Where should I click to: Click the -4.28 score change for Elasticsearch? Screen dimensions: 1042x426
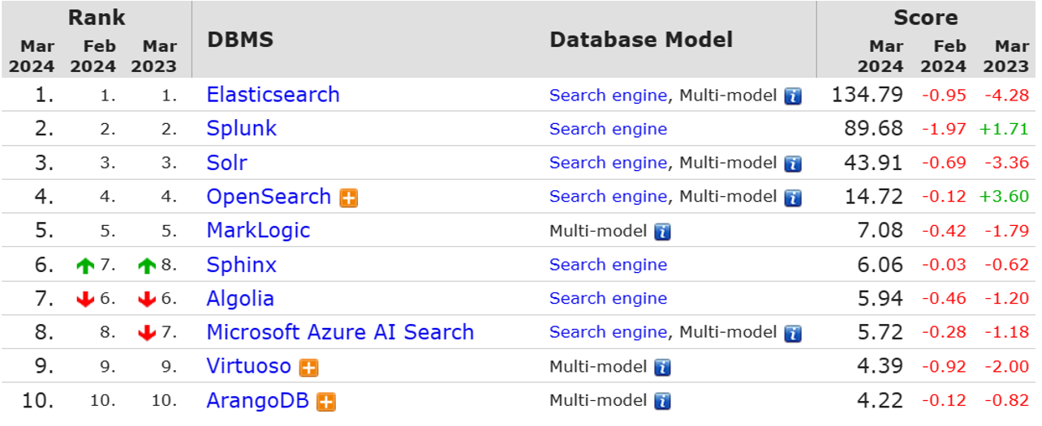1007,96
